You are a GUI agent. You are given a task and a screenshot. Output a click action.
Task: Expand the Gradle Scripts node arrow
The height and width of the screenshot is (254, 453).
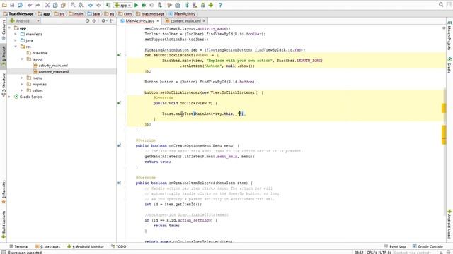pos(9,97)
